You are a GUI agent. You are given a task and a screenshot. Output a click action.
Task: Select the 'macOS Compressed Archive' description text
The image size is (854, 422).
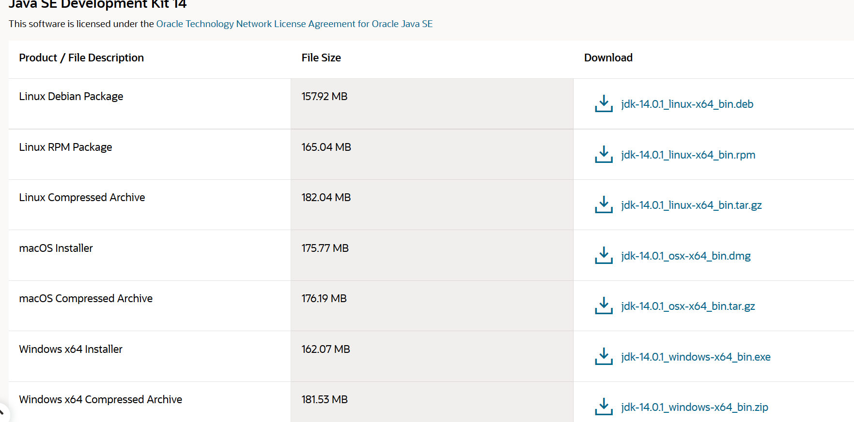(x=86, y=298)
